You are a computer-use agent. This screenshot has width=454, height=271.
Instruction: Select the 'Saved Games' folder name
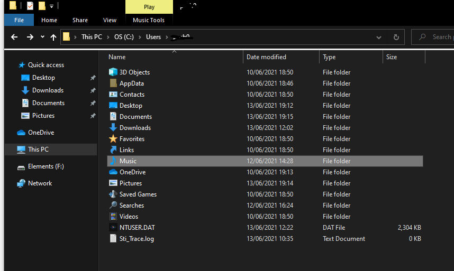(138, 194)
